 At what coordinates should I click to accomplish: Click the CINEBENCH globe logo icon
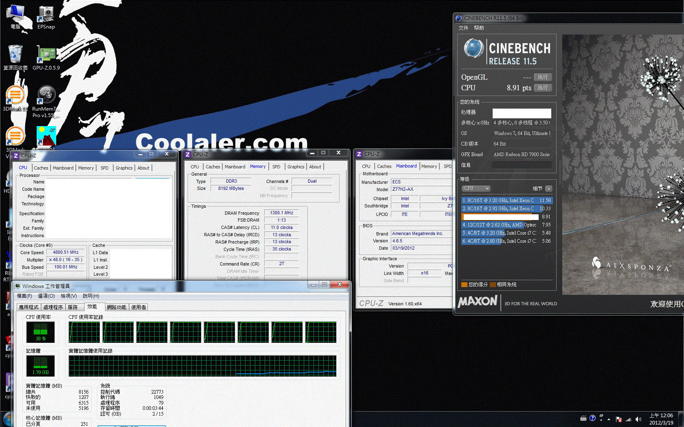coord(474,48)
